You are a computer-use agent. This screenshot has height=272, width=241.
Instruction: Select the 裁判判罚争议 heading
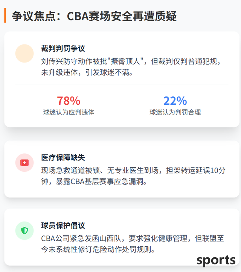tap(63, 48)
